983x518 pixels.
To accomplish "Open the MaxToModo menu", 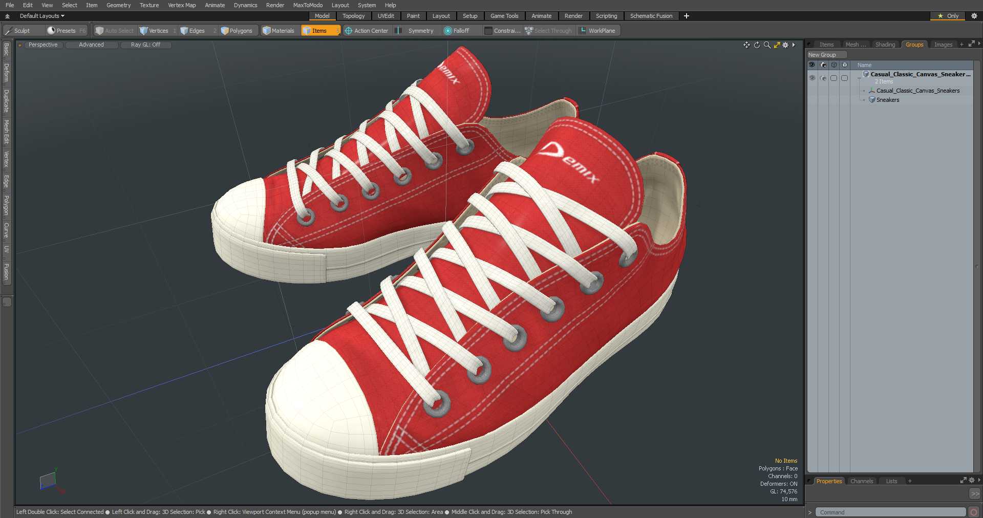I will tap(308, 5).
